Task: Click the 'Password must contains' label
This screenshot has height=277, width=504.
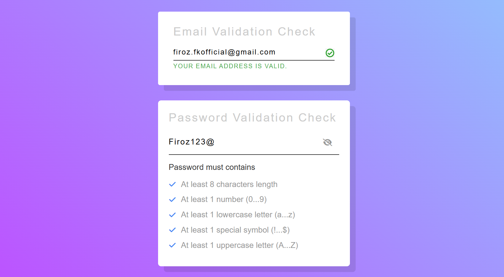Action: click(211, 167)
